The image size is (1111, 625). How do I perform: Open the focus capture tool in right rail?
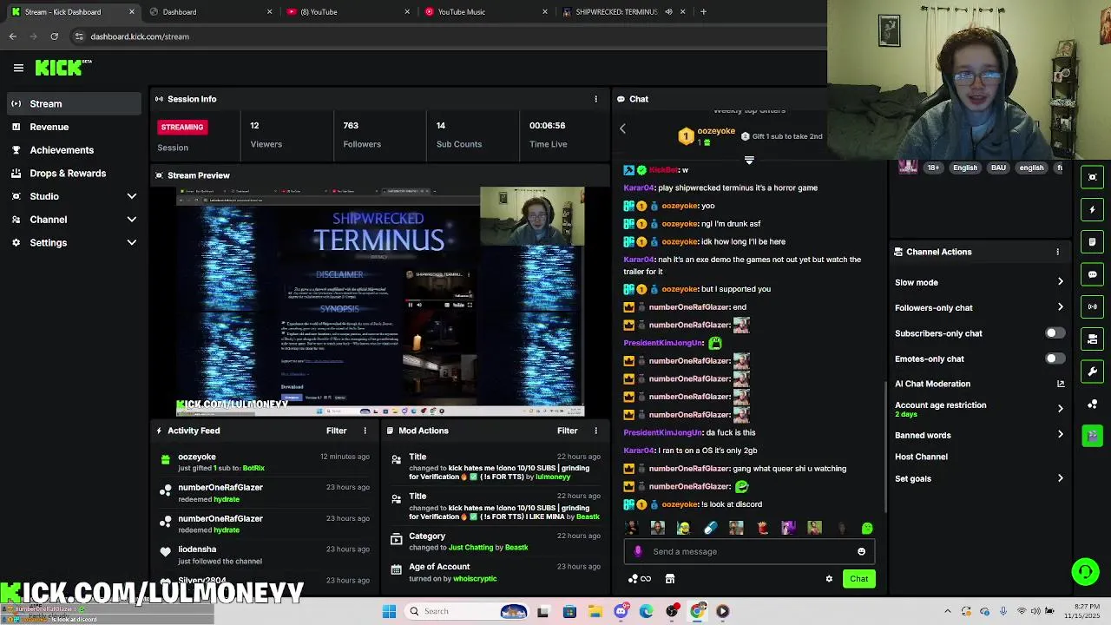1093,177
